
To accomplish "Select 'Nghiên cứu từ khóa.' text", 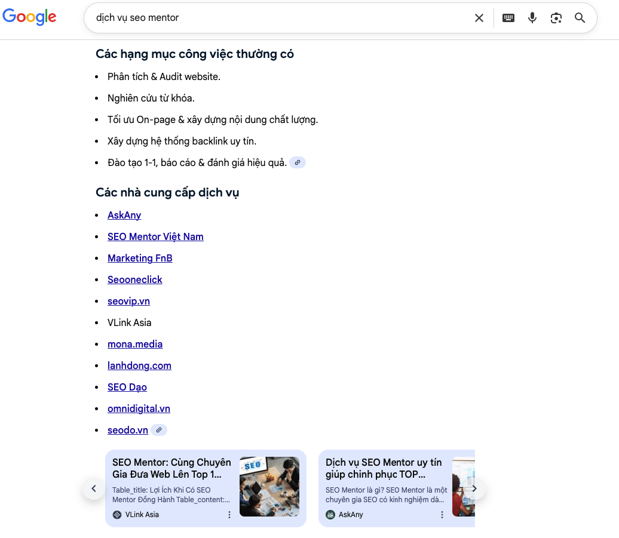I will pos(151,98).
